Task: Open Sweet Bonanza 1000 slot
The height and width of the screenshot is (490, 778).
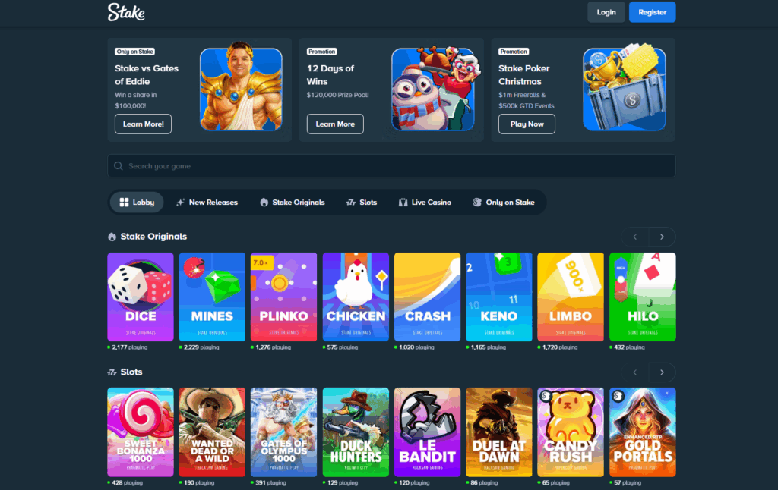Action: 141,432
